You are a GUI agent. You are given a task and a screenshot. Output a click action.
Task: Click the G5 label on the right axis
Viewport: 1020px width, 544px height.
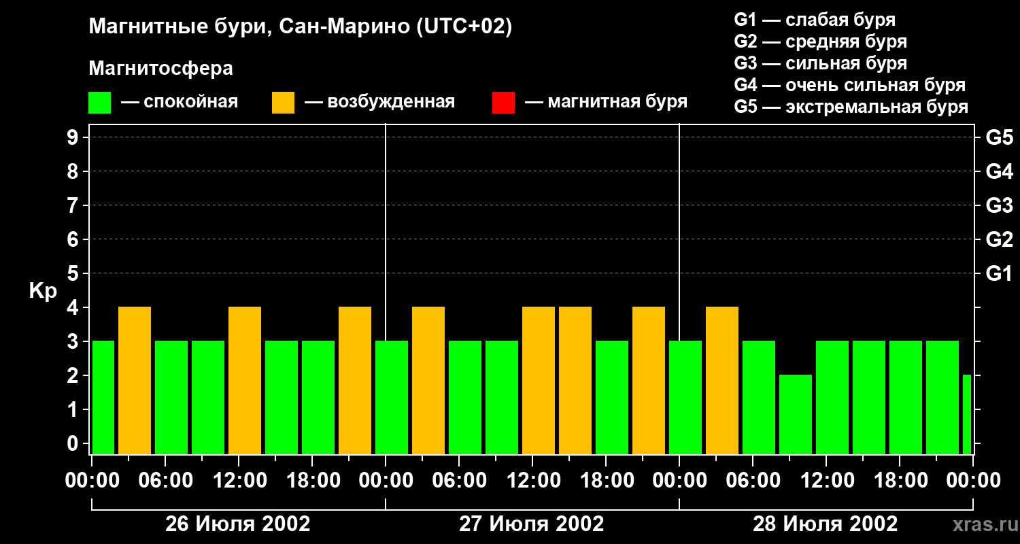[x=999, y=138]
